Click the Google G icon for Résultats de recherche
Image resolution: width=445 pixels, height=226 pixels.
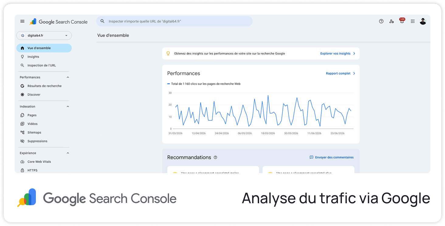click(x=22, y=86)
